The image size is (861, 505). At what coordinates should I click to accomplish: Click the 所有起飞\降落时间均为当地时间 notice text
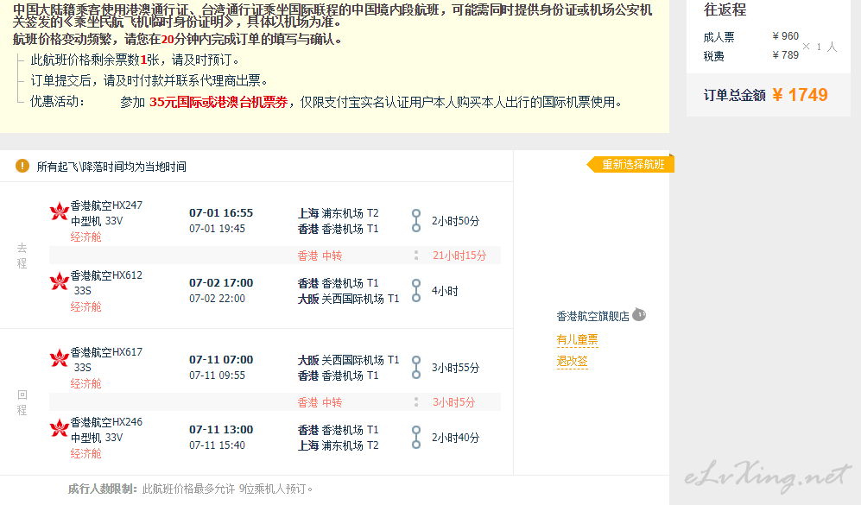tap(111, 167)
